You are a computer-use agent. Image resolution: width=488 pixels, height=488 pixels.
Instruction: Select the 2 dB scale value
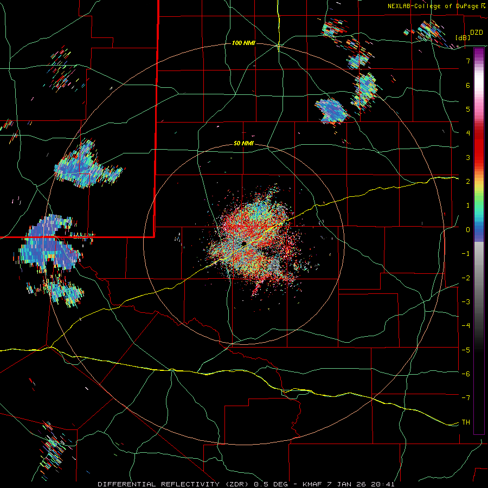point(468,182)
